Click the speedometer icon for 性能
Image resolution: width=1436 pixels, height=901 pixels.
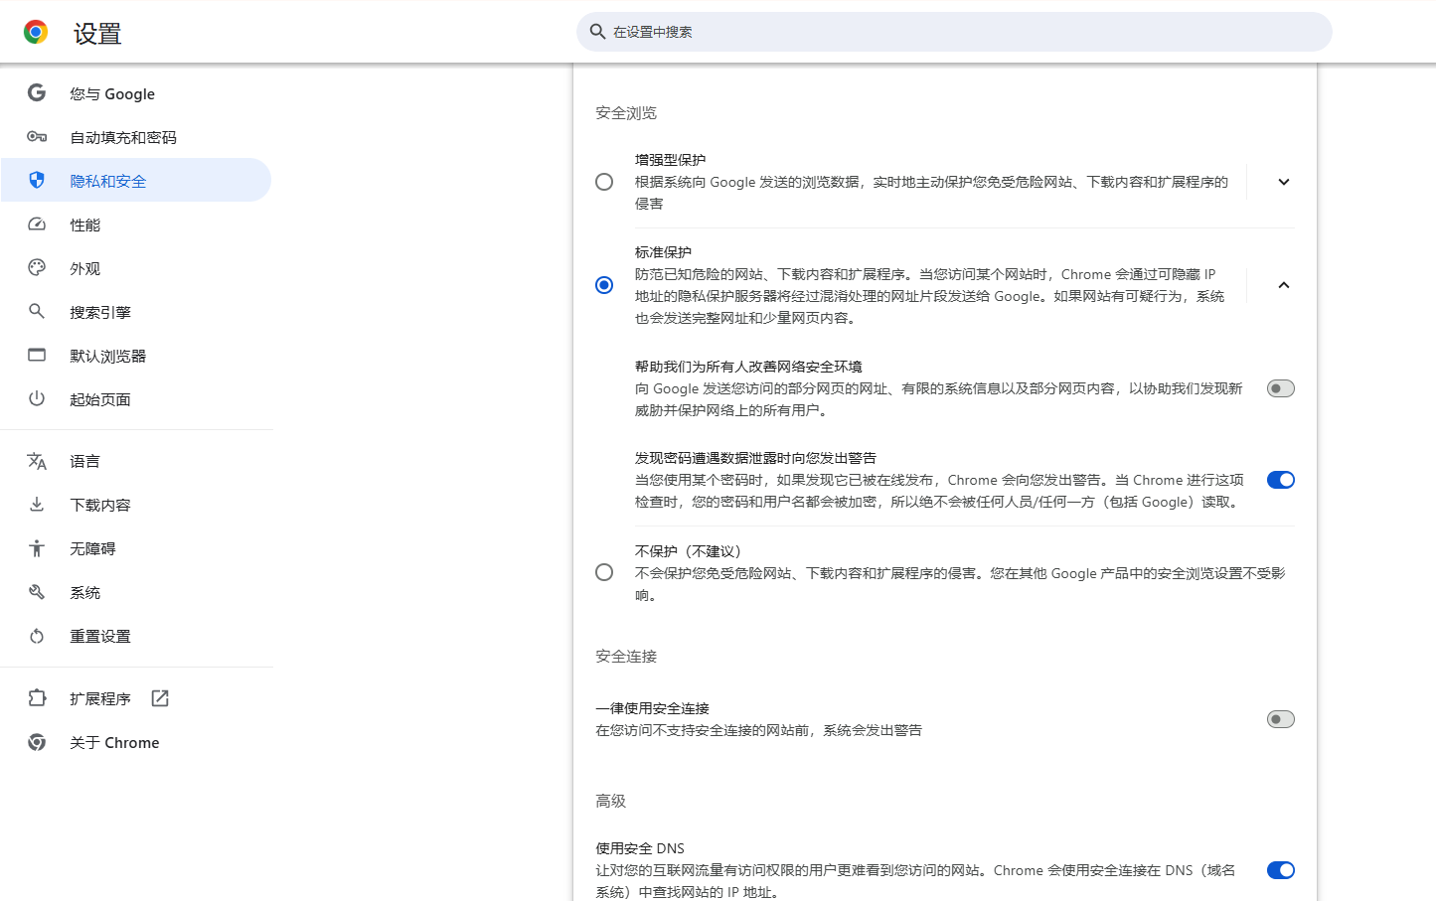click(37, 224)
